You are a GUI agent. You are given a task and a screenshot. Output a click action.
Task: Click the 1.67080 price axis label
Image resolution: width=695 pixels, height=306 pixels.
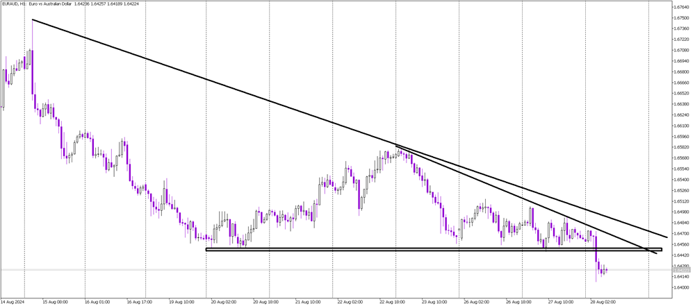pos(681,51)
